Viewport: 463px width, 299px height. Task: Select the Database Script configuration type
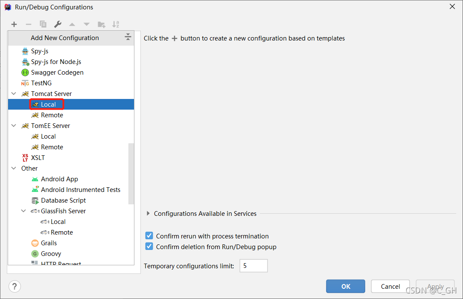pos(71,200)
